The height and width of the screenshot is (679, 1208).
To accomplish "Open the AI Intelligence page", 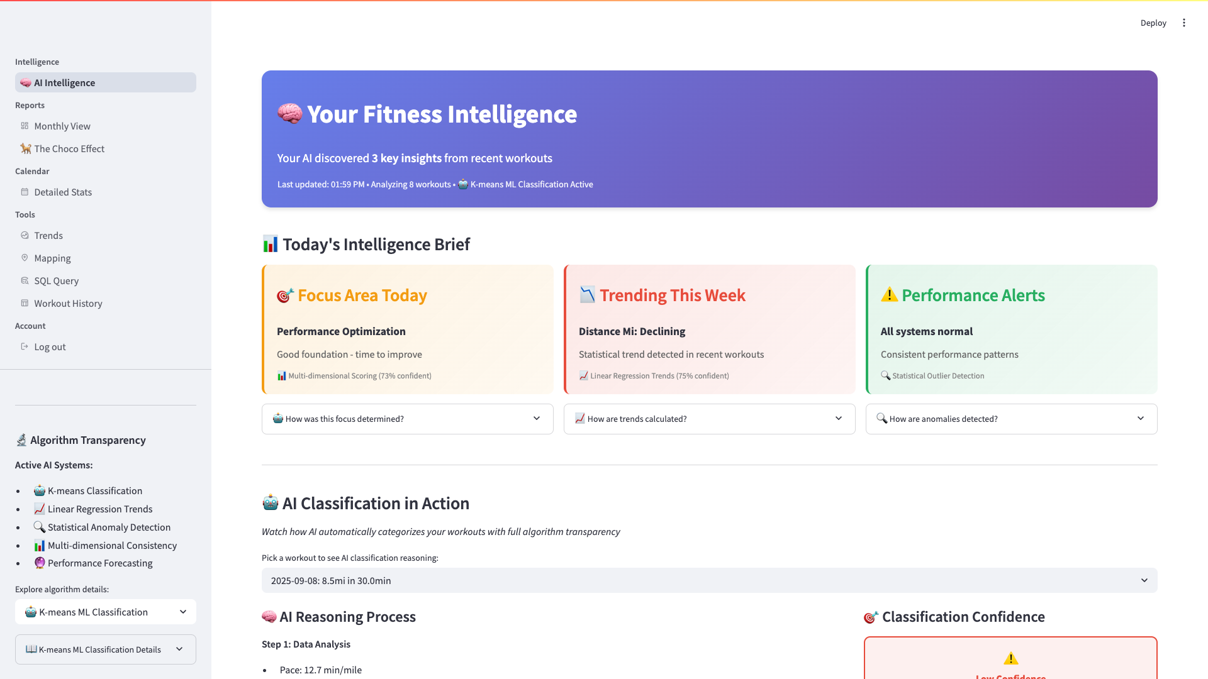I will (65, 82).
